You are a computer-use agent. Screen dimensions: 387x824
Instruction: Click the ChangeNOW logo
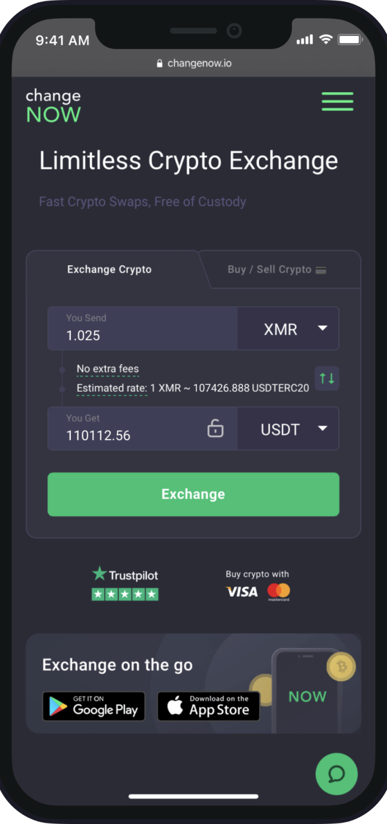(x=53, y=105)
